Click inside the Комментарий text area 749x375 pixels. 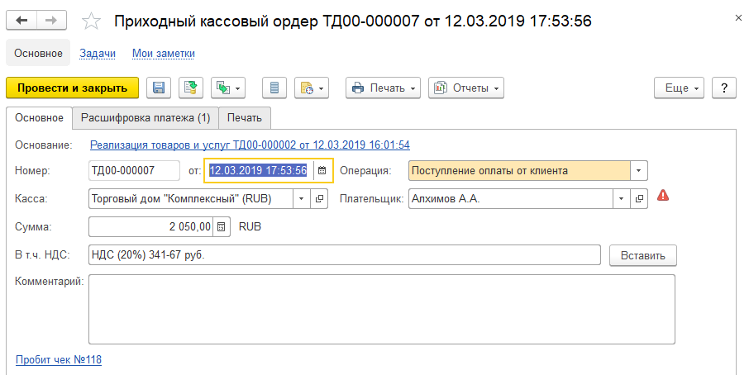click(x=380, y=308)
